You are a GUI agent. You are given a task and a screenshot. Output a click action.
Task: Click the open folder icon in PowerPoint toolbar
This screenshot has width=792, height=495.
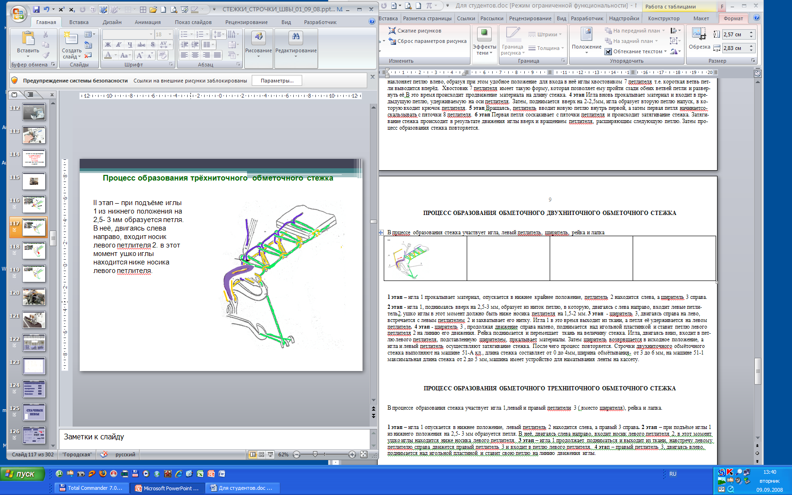click(x=153, y=9)
